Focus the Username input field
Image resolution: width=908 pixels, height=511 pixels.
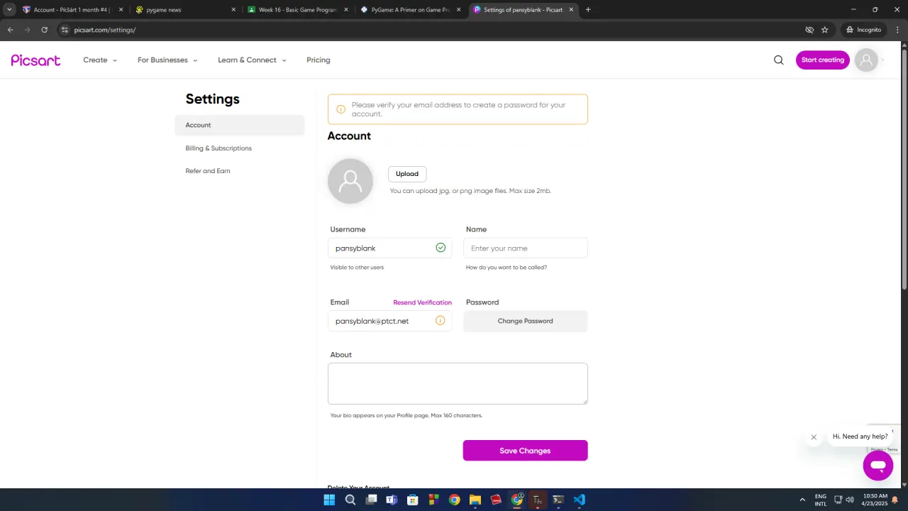389,248
